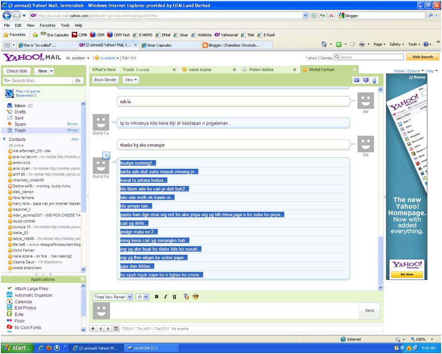Click the Check Mail button
Screen dimensions: 442x354
tap(17, 71)
